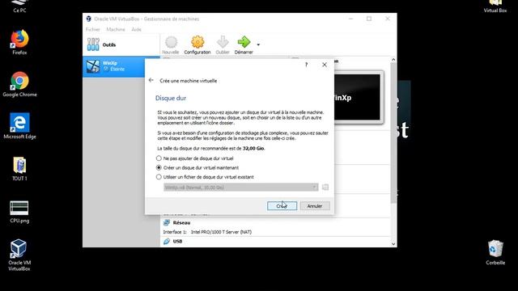Select Créer un disque dur virtuel maintenant
The width and height of the screenshot is (518, 291).
tap(197, 167)
